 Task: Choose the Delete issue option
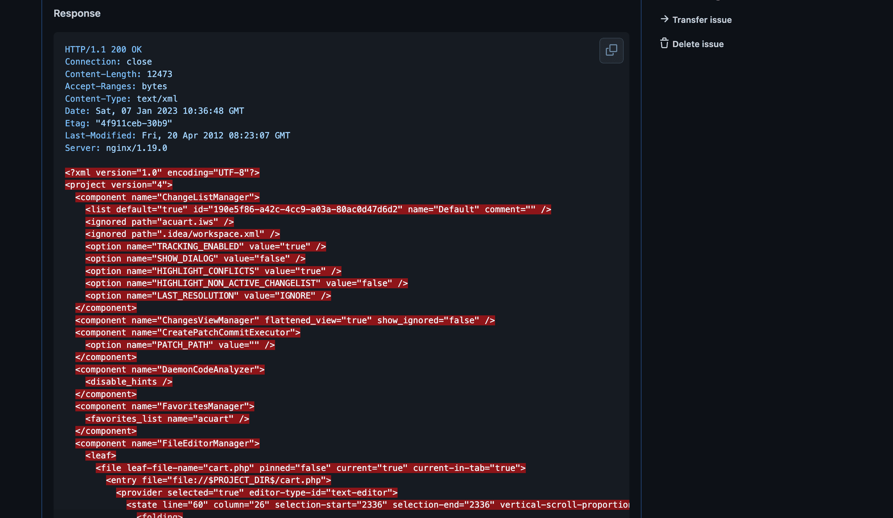[698, 44]
